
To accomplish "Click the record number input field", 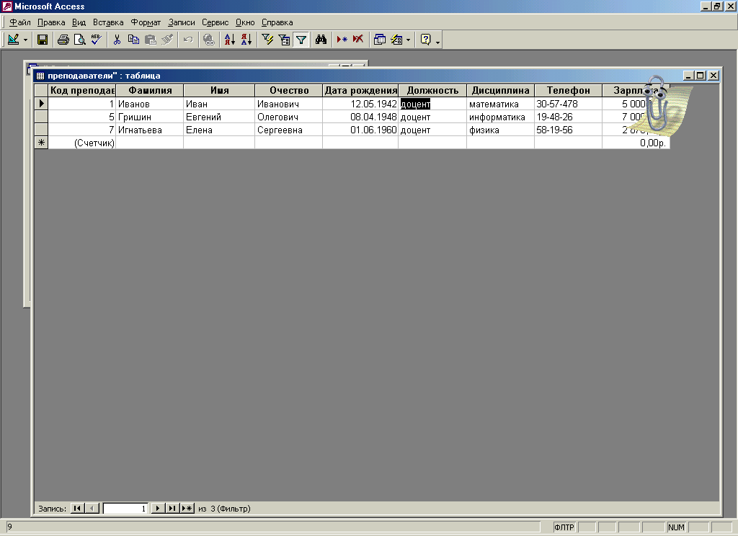I will click(125, 508).
